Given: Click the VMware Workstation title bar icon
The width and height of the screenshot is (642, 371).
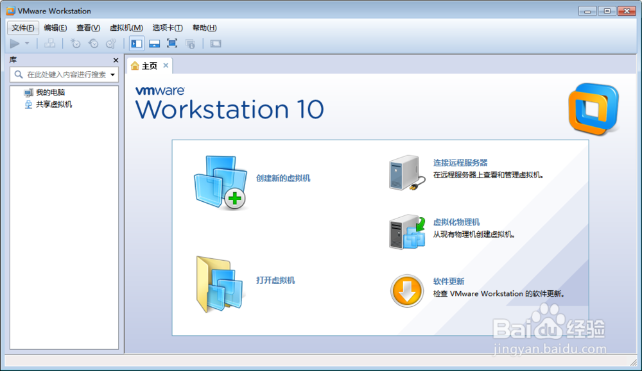Looking at the screenshot, I should coord(10,11).
